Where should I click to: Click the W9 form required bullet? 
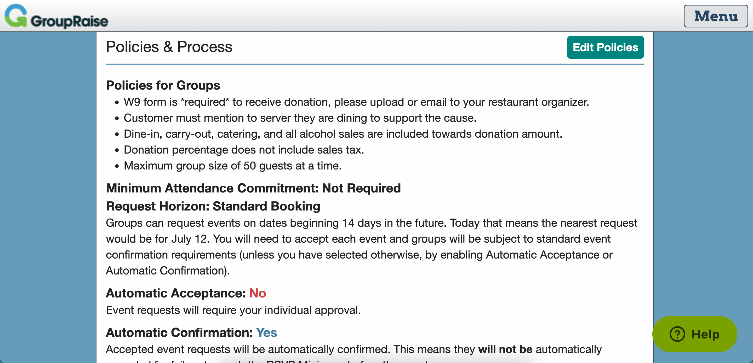tap(356, 102)
